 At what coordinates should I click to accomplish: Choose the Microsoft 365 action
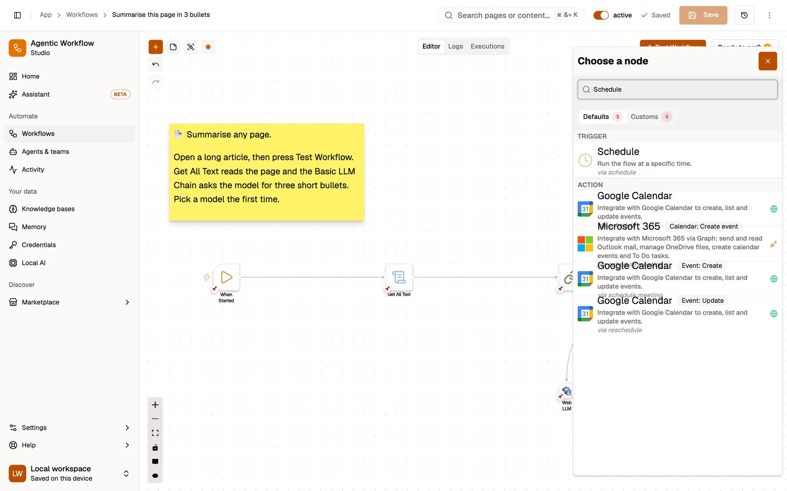(x=677, y=244)
